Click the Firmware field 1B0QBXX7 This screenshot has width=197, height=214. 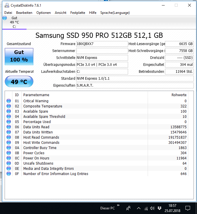click(102, 44)
